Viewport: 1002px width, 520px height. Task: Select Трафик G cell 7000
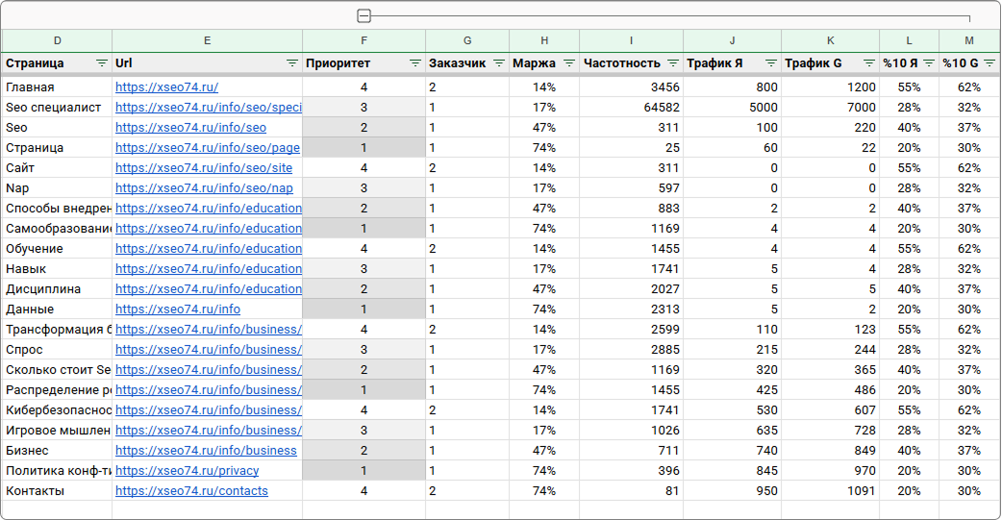[830, 108]
